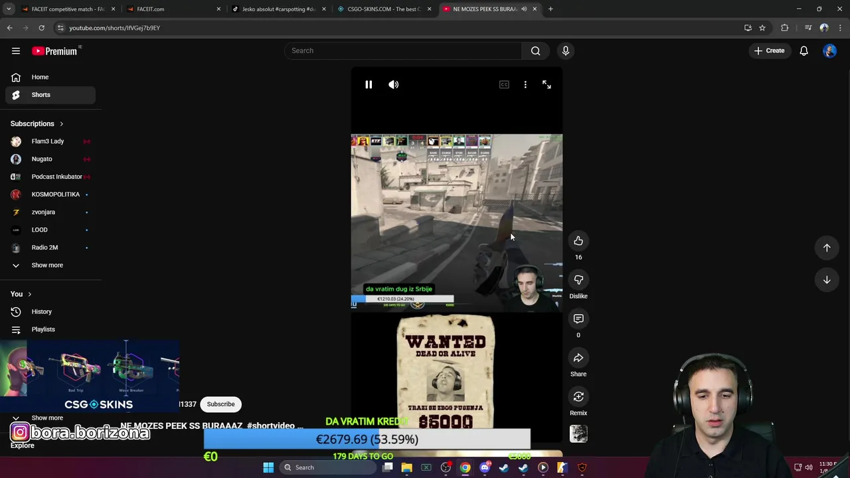The height and width of the screenshot is (478, 850).
Task: Click the Windows taskbar Search box
Action: (x=327, y=467)
